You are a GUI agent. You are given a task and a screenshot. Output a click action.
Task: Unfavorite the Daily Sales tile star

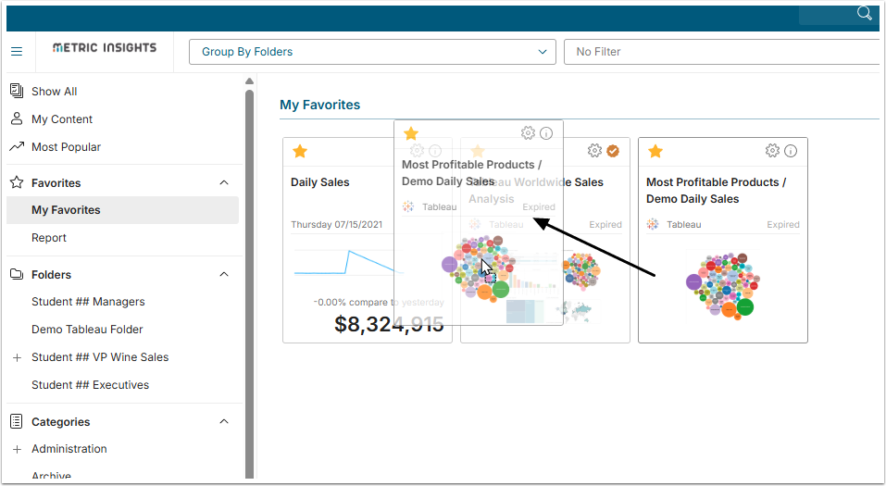click(300, 151)
